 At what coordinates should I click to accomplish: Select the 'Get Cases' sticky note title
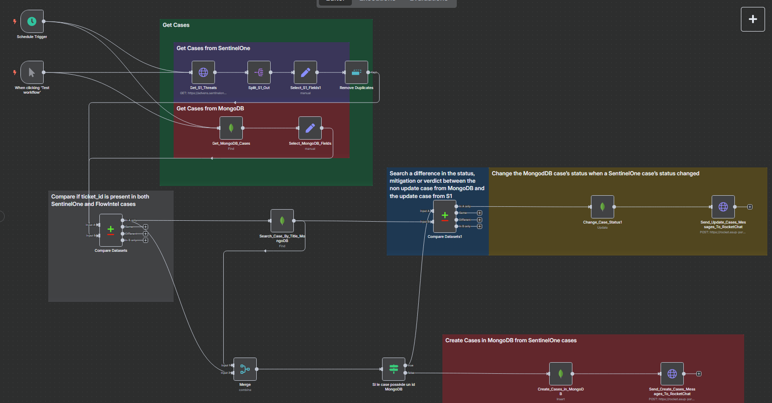176,25
